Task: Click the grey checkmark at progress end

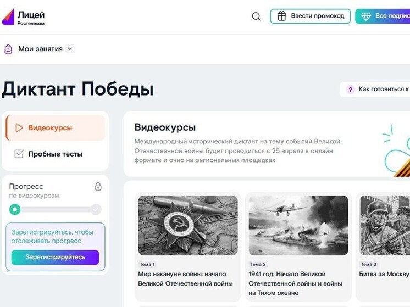Action: (x=96, y=209)
